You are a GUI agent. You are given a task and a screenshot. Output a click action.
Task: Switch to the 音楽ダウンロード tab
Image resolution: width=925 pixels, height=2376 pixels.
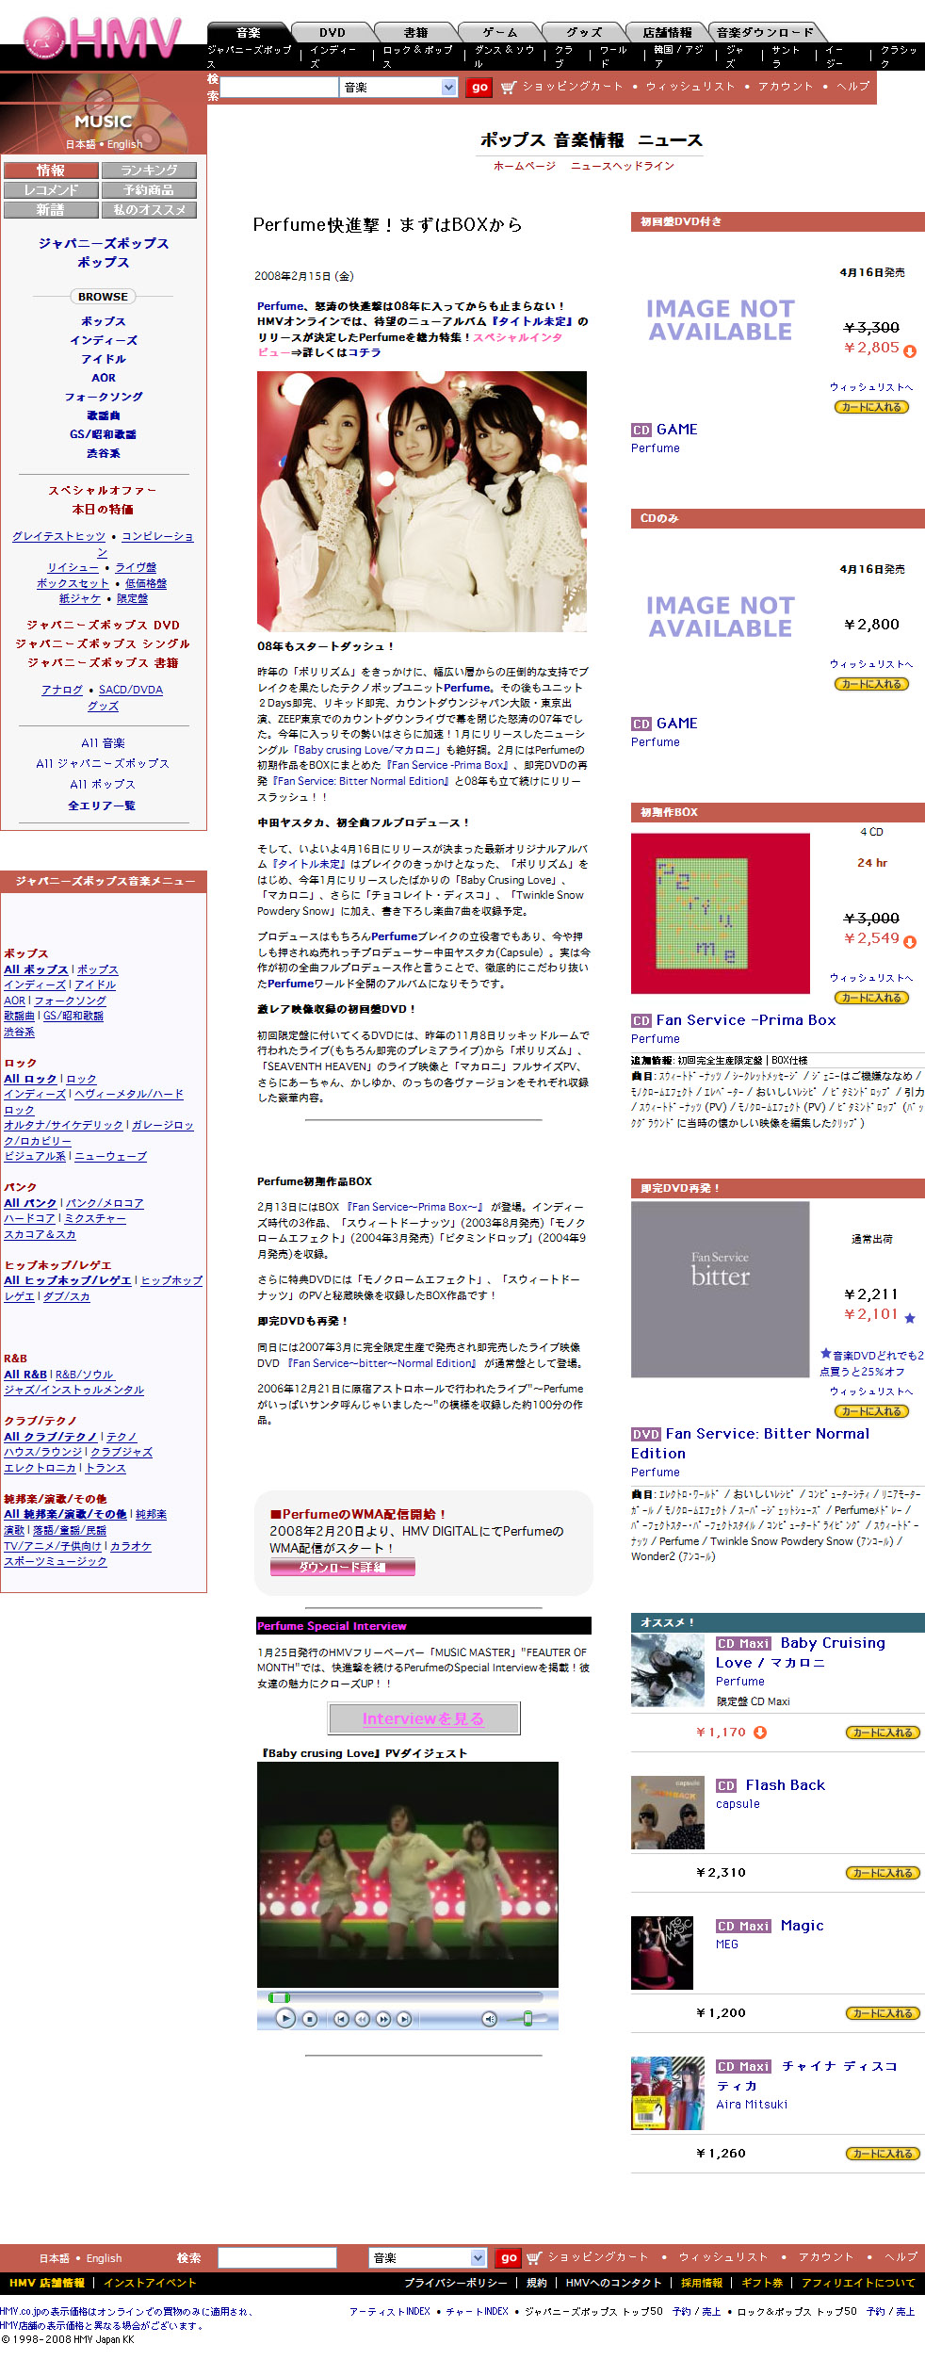765,33
